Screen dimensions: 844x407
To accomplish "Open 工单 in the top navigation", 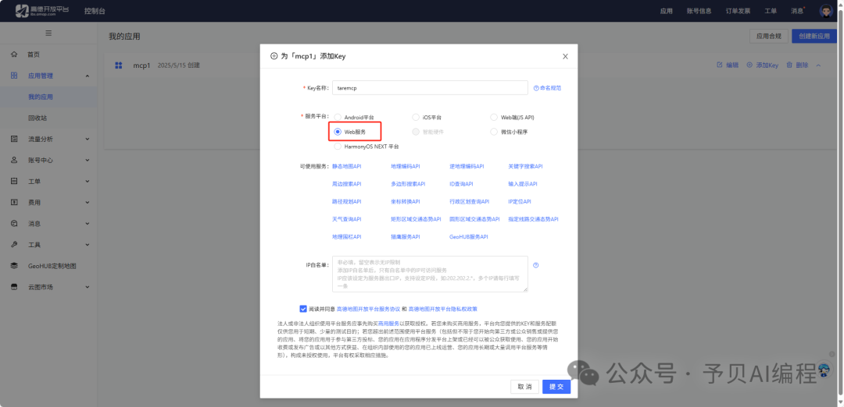I will [771, 11].
